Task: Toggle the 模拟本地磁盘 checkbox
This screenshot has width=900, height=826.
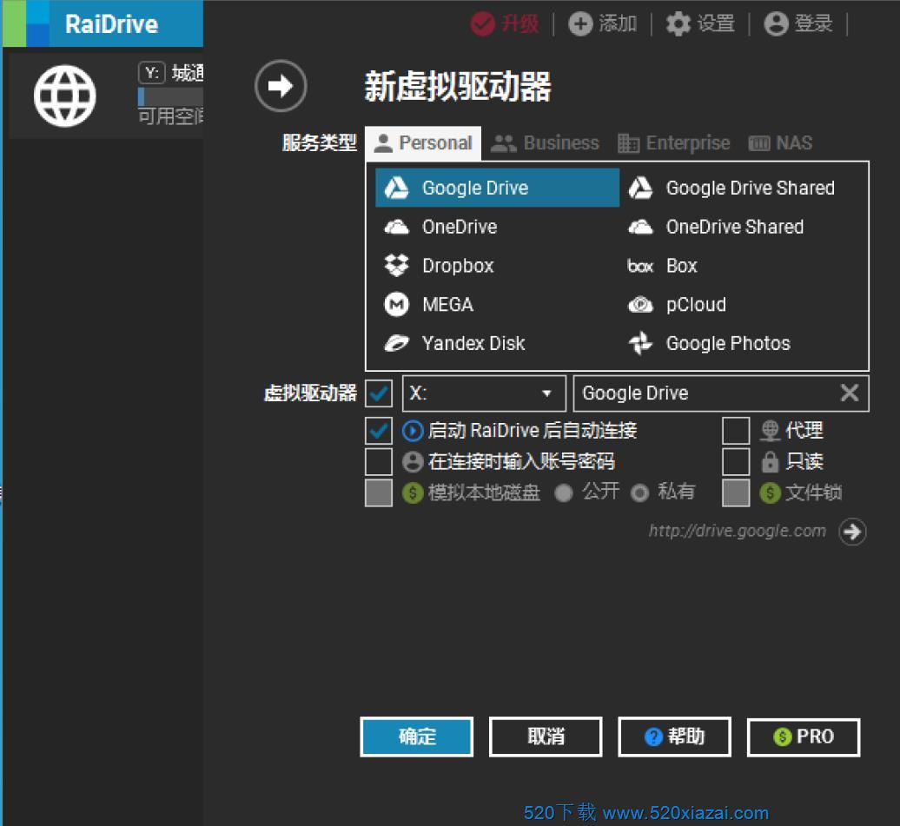Action: click(379, 493)
